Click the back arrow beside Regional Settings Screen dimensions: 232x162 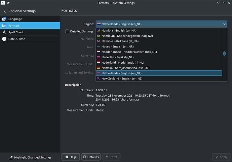(x=5, y=11)
